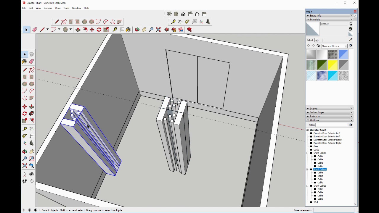The height and width of the screenshot is (213, 379).
Task: Choose the Walk tool with footprints icon
Action: coord(25,181)
